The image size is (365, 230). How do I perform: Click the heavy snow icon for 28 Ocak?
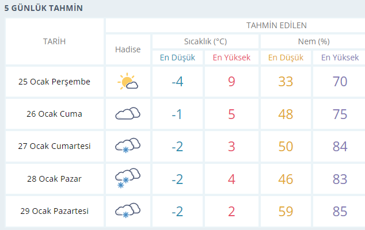pos(128,178)
